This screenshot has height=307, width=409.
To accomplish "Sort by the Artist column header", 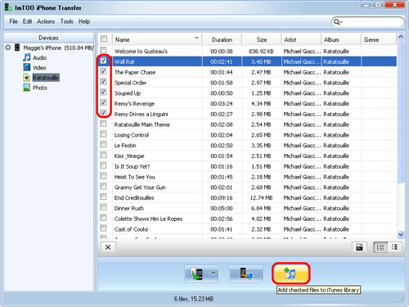I will coord(301,39).
